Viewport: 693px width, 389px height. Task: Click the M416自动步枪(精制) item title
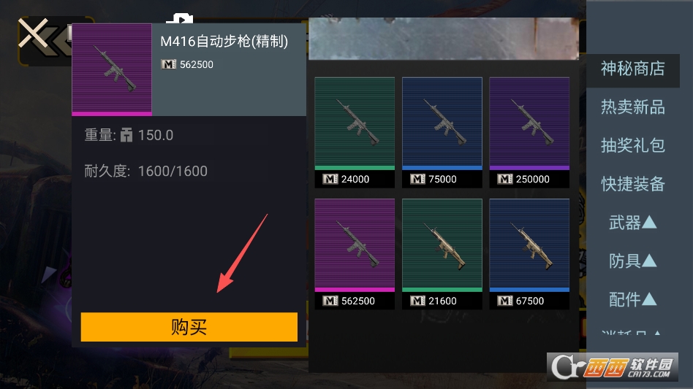coord(224,42)
